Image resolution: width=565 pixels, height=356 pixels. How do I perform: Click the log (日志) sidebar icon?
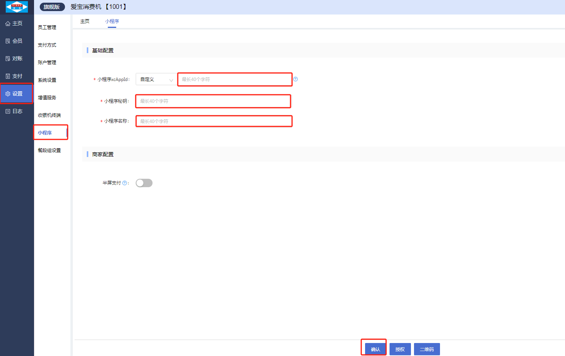[8, 112]
